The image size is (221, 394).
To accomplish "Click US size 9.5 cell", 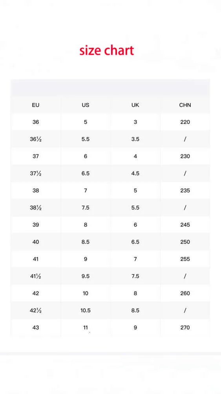I will click(85, 276).
